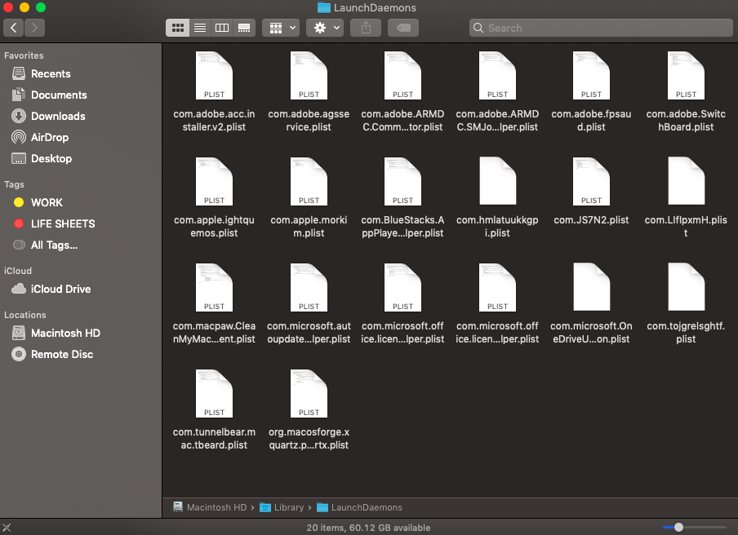This screenshot has height=535, width=738.
Task: Click Library in the path bar
Action: [x=288, y=507]
